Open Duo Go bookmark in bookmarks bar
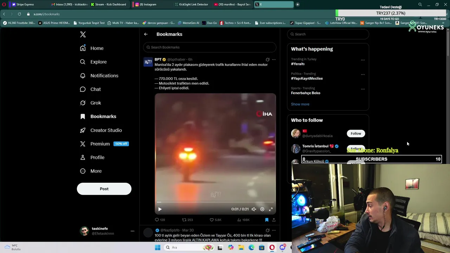The width and height of the screenshot is (450, 253). point(210,23)
